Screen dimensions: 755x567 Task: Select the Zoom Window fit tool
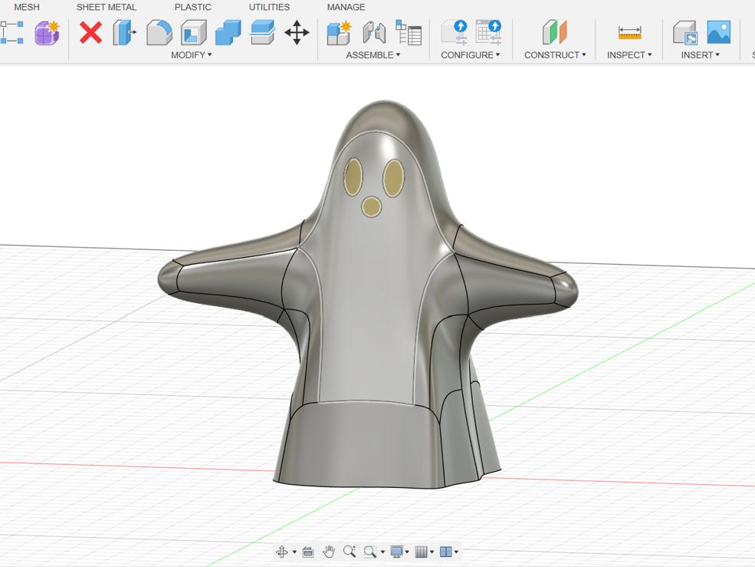(x=369, y=552)
